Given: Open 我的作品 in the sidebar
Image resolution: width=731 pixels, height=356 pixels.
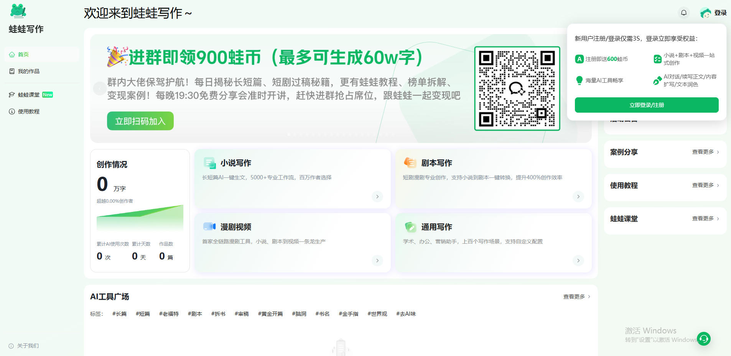Looking at the screenshot, I should [x=41, y=71].
